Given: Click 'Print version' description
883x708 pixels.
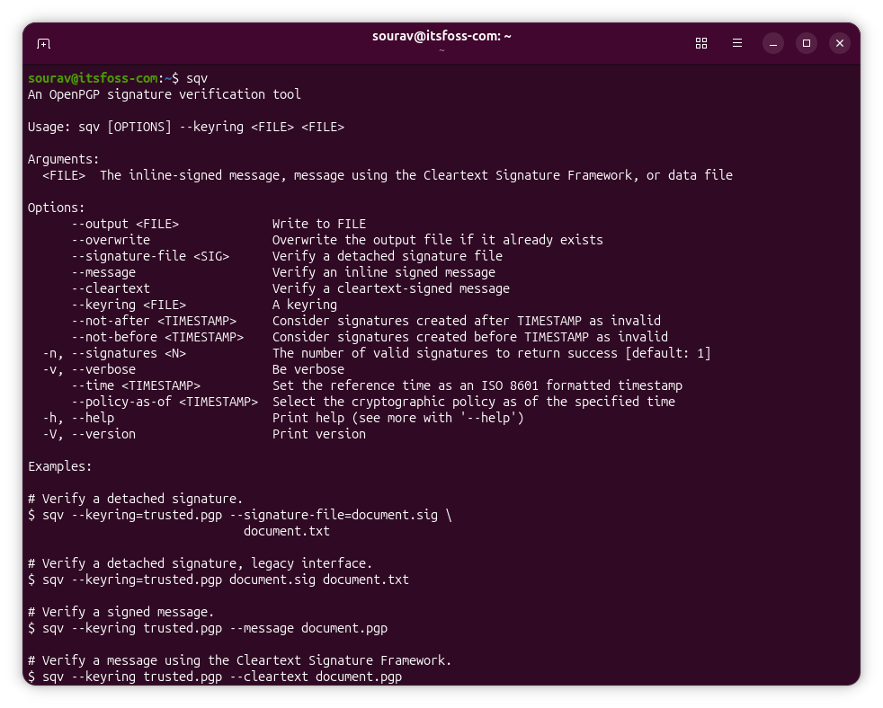Looking at the screenshot, I should [319, 435].
